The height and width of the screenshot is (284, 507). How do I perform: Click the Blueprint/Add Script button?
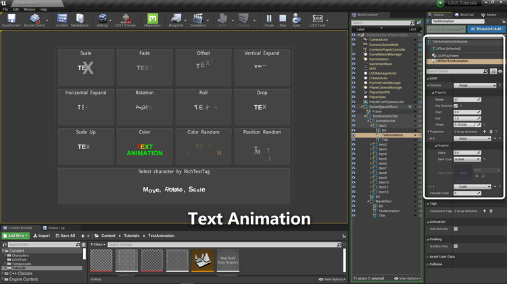pos(486,29)
